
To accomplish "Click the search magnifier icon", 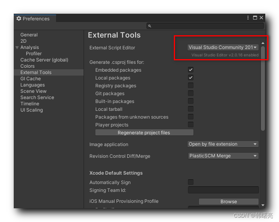I will (150, 26).
